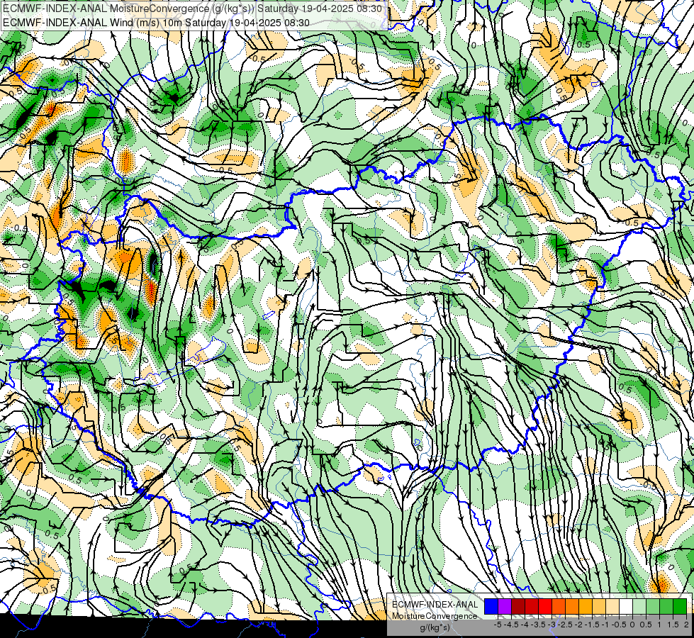This screenshot has height=638, width=694.
Task: Click the legend's ECMWF-INDEX-ANAL label
Action: click(435, 605)
